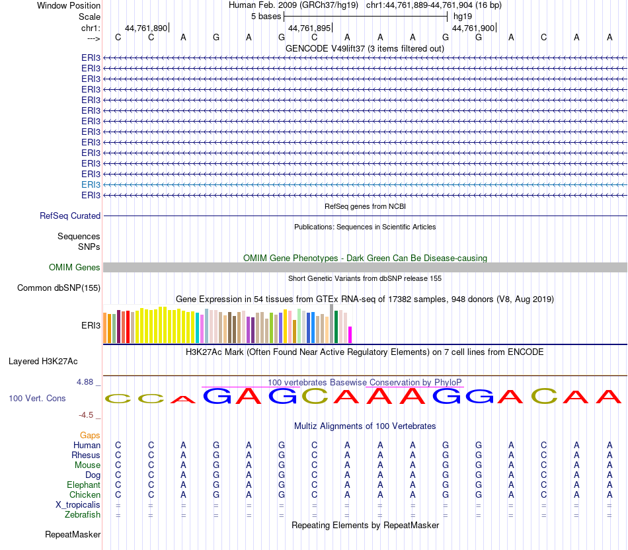Image resolution: width=628 pixels, height=550 pixels.
Task: Click the 4.88 conservation scale value
Action: click(x=85, y=382)
